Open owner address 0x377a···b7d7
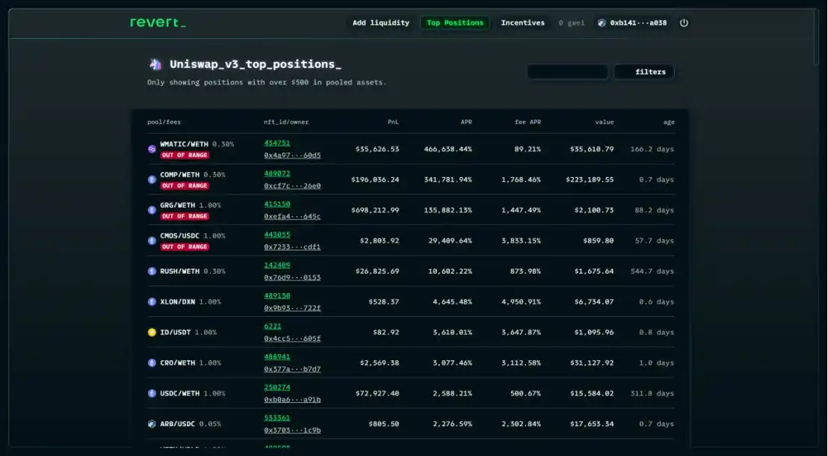 click(x=292, y=369)
